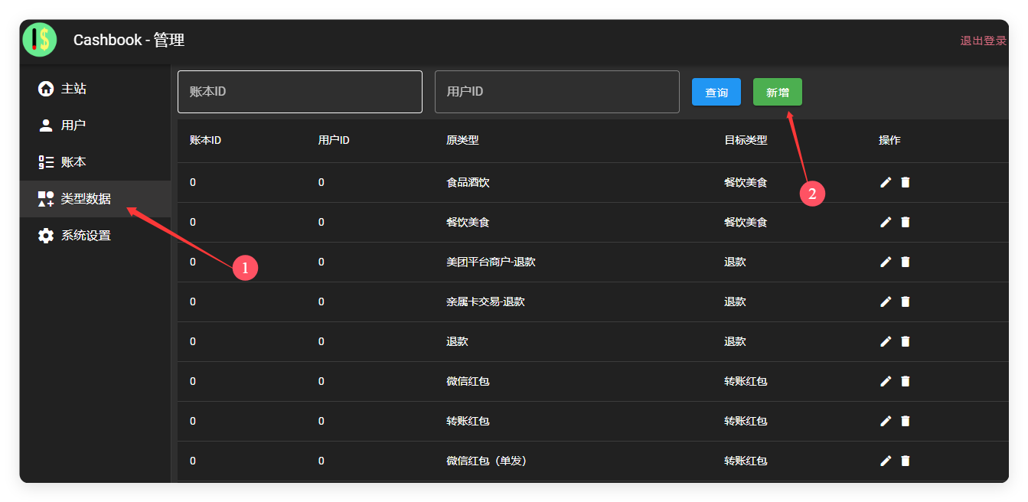Open 系统设置 settings gear icon
This screenshot has width=1028, height=502.
coord(45,235)
